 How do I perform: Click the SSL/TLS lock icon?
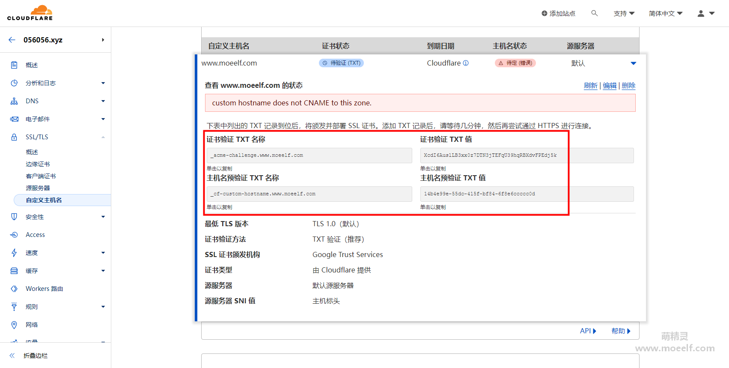(x=14, y=137)
